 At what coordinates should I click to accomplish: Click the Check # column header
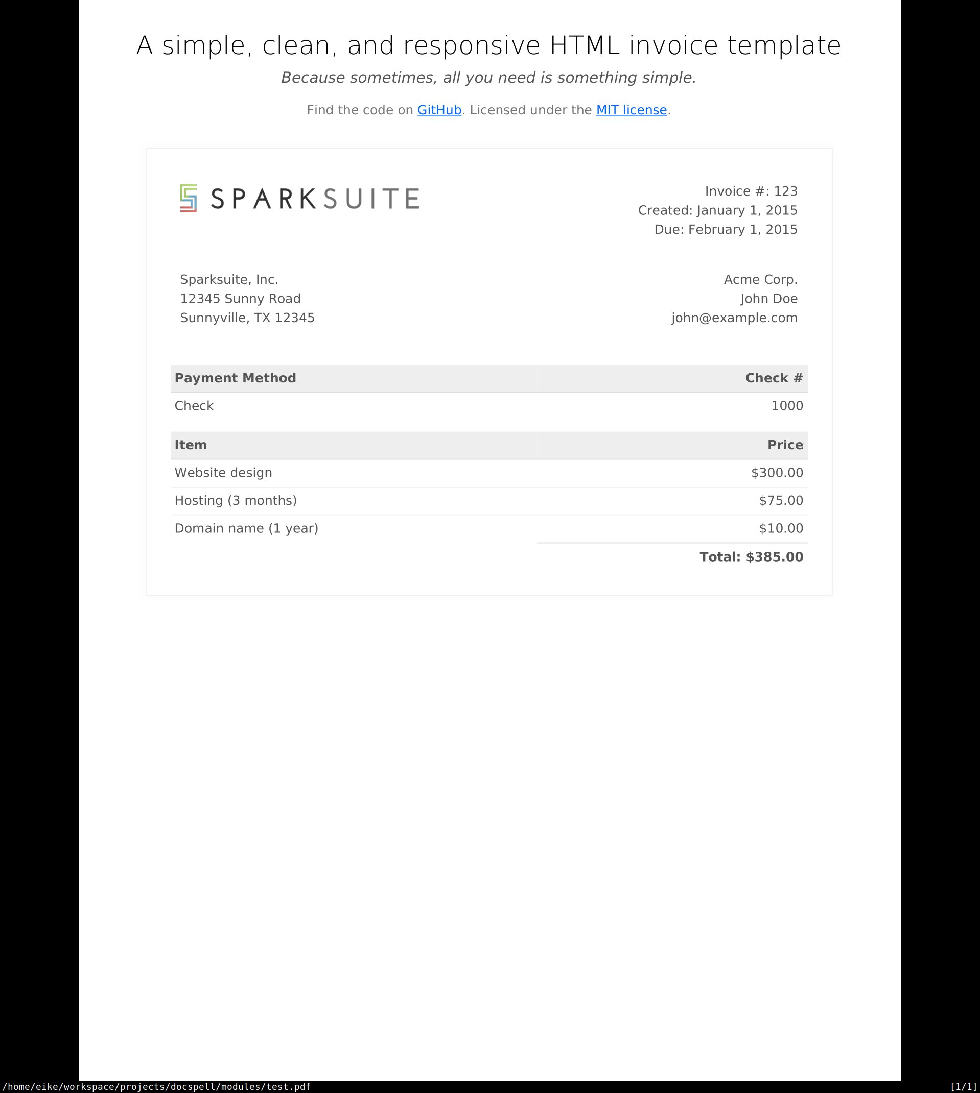(x=774, y=378)
